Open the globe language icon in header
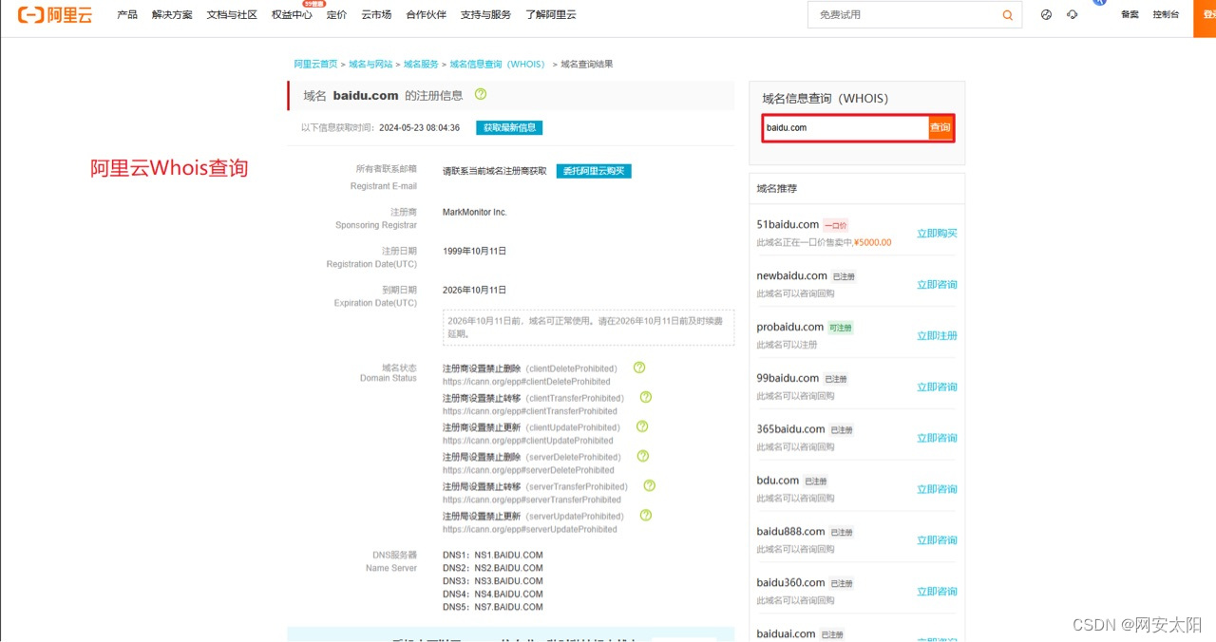1216x642 pixels. tap(1046, 14)
